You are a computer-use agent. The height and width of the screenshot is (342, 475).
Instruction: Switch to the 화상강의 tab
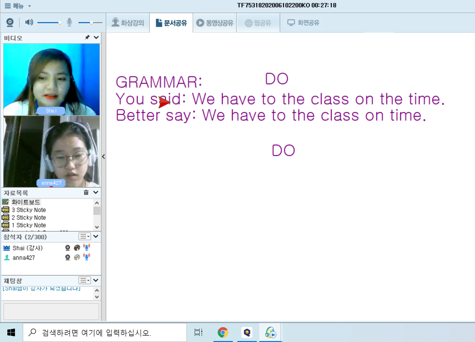pos(128,23)
